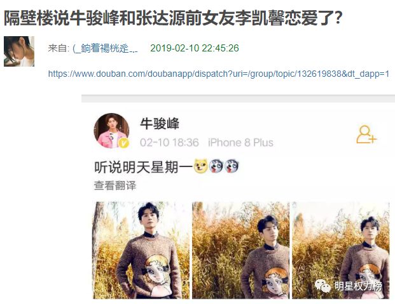The width and height of the screenshot is (395, 304).
Task: Open the third photo with 明星权力榜 watermark
Action: pos(340,250)
